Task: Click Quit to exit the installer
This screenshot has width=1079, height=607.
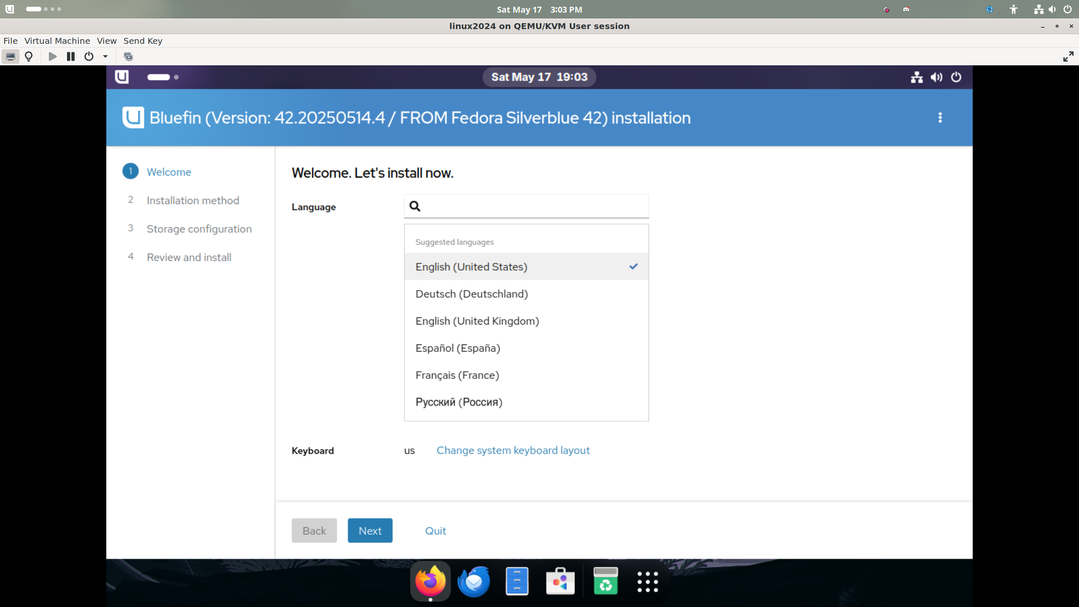Action: coord(435,531)
